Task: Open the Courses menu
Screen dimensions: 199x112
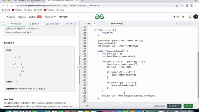Action: click(22, 17)
